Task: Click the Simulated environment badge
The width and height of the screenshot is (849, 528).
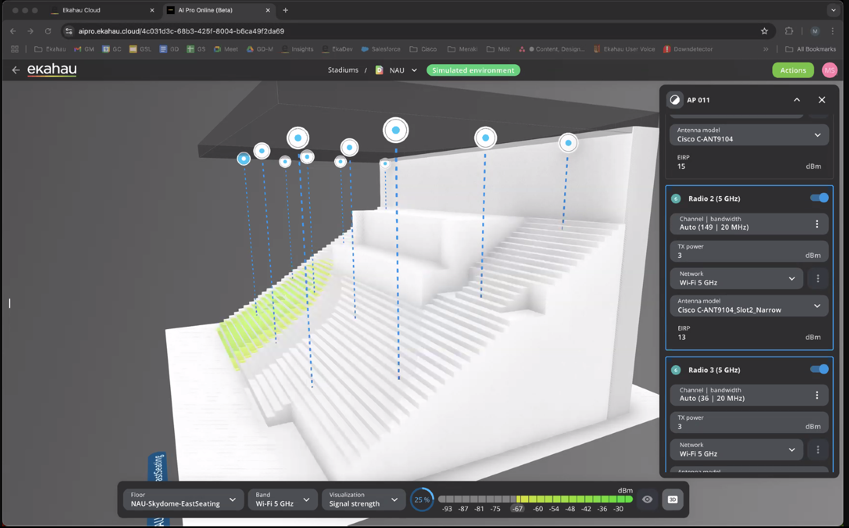Action: 473,70
